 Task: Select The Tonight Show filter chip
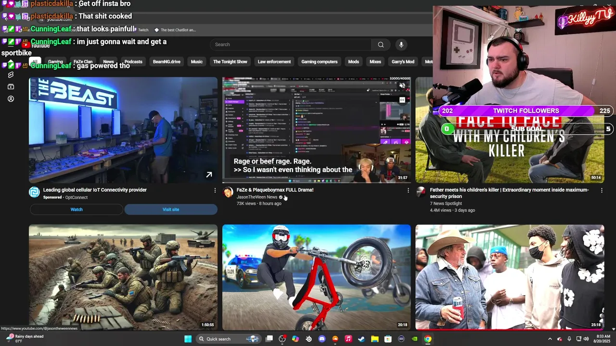click(x=230, y=62)
